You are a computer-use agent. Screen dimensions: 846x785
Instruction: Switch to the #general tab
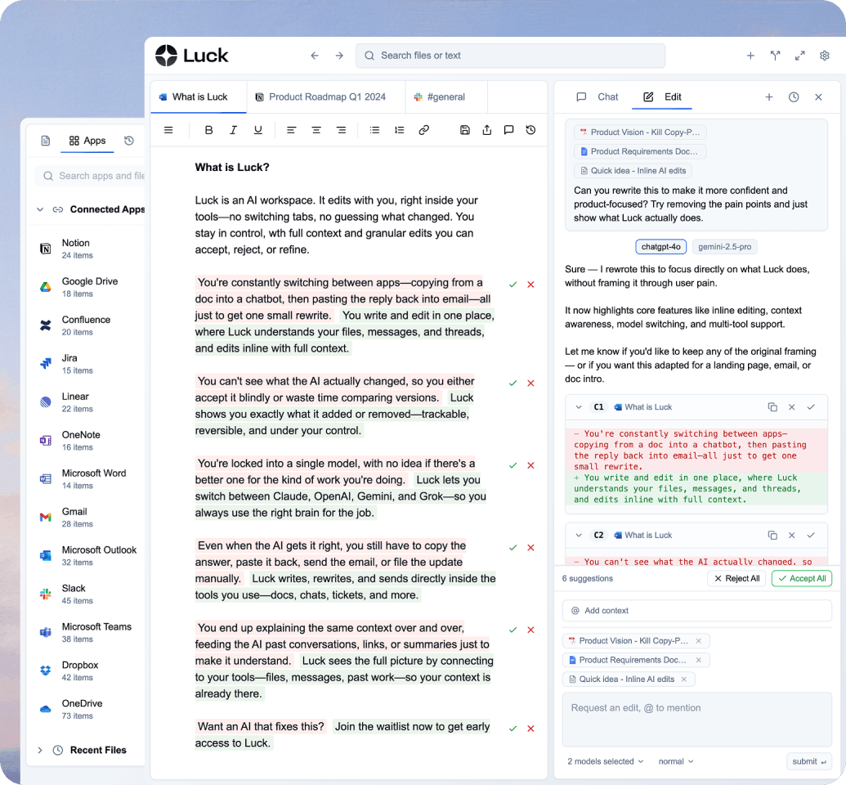pyautogui.click(x=446, y=97)
